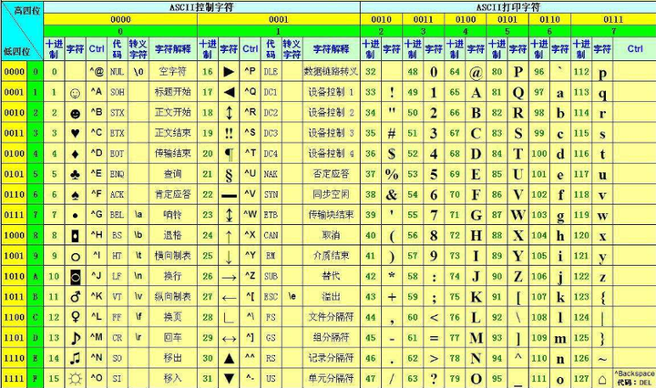Click the '\e' escape character cell
656x388 pixels.
(292, 297)
